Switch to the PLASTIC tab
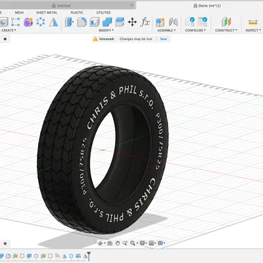 (77, 12)
